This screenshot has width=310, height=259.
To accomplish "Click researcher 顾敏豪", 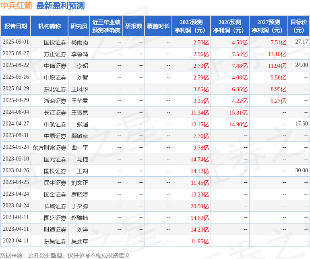I will (x=79, y=136).
